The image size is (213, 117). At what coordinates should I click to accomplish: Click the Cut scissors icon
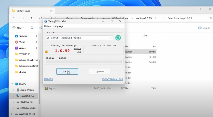32,28
